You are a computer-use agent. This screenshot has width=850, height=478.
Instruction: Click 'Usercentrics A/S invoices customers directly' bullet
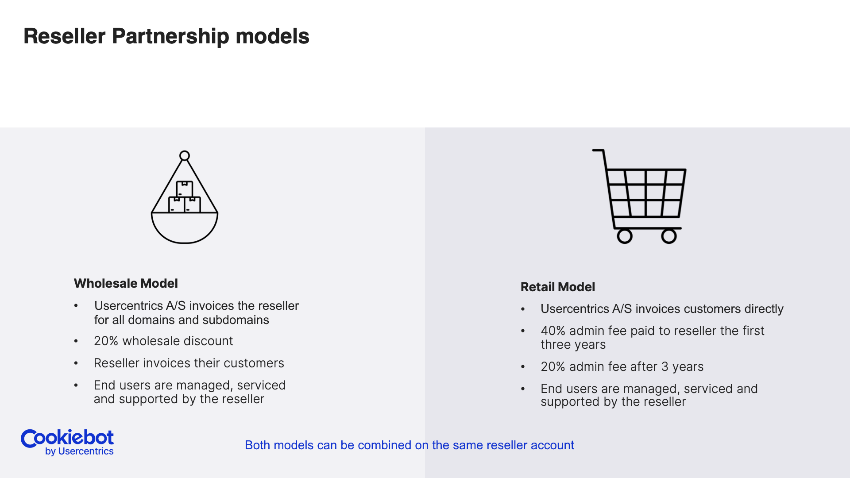click(662, 308)
